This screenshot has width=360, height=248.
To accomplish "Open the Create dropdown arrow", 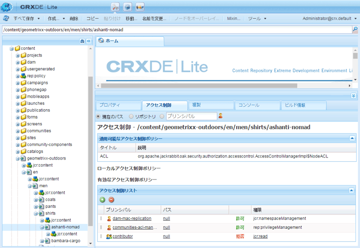I will tap(64, 19).
